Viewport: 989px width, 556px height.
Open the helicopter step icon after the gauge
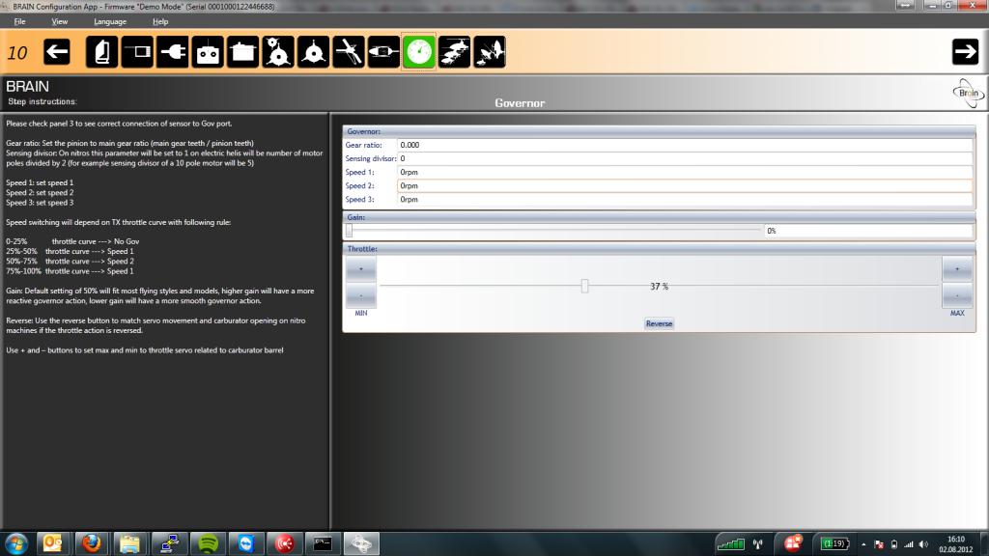[x=454, y=52]
